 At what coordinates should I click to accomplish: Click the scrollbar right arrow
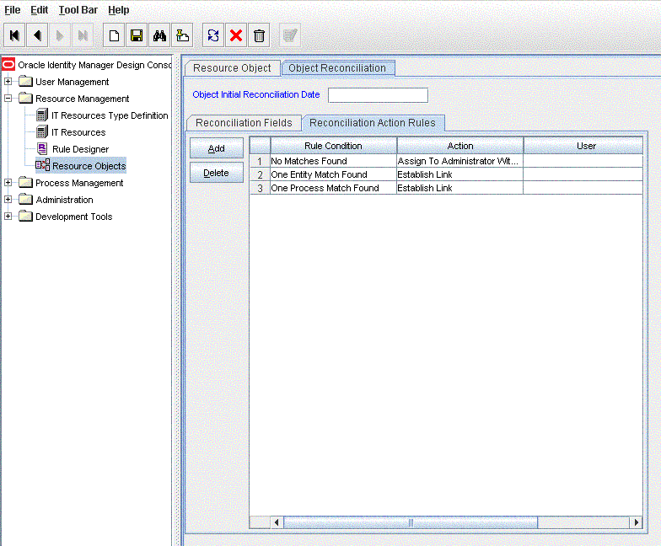tap(636, 522)
